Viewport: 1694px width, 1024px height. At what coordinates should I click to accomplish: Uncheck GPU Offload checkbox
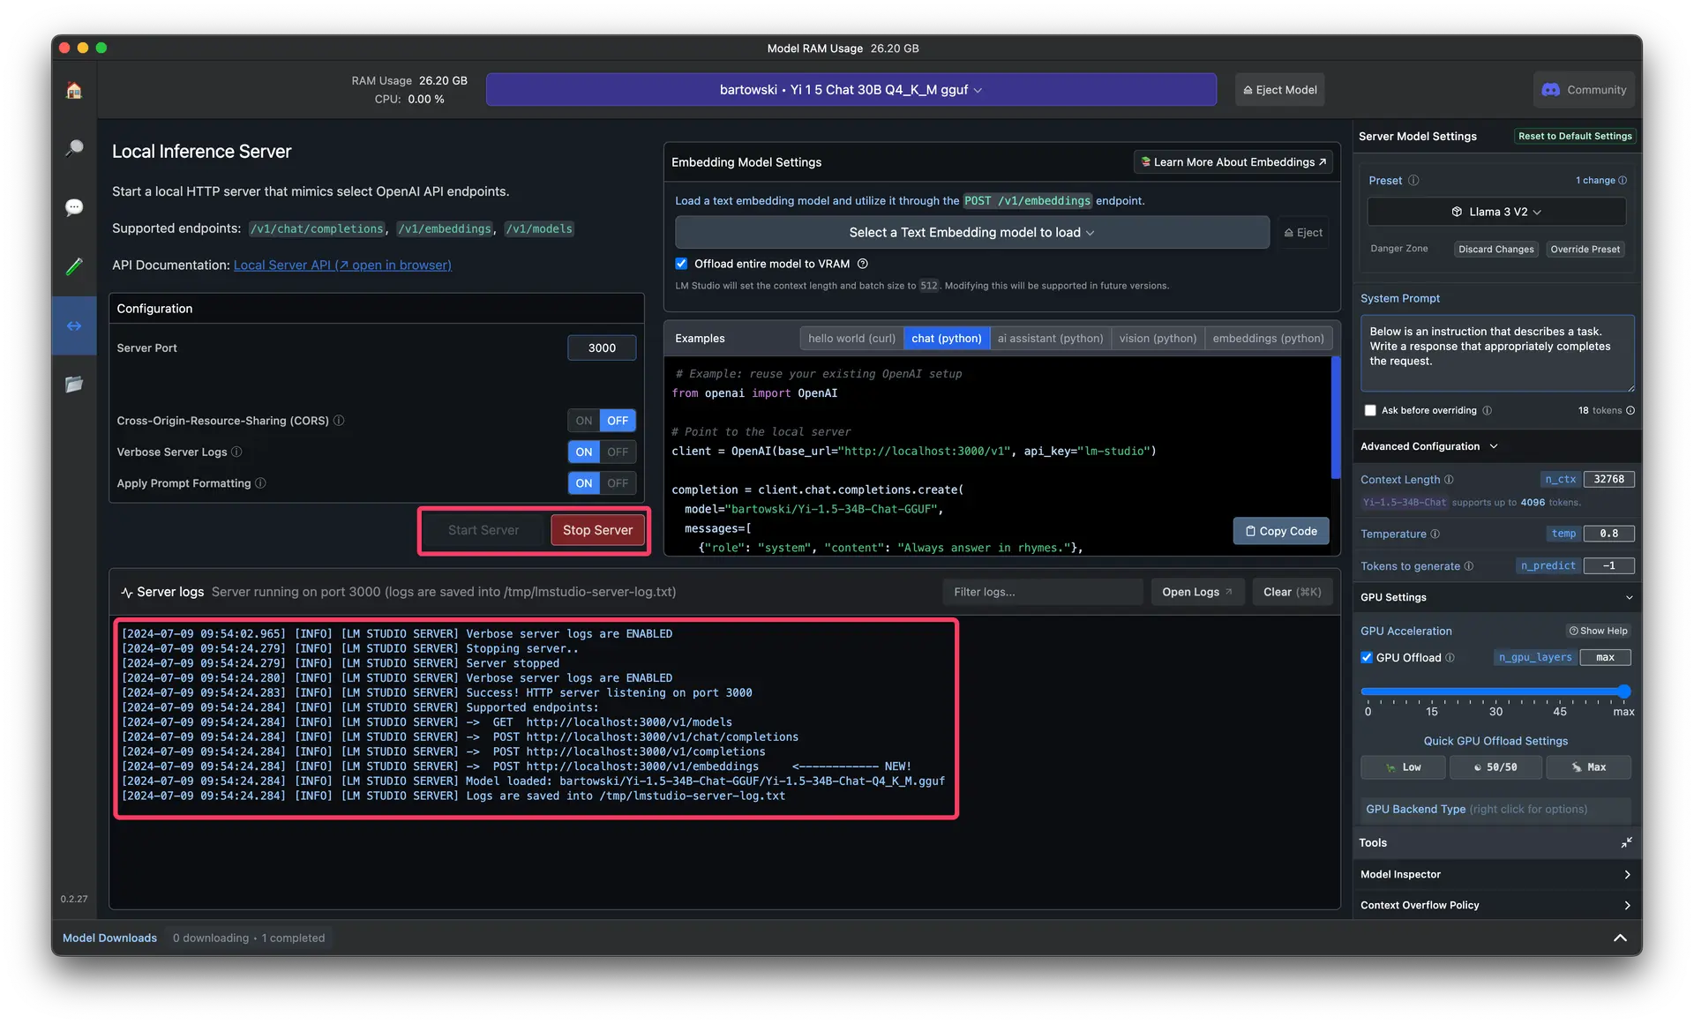[1367, 658]
